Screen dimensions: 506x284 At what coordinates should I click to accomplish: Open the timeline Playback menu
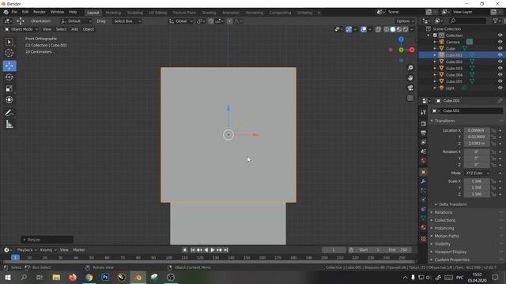pyautogui.click(x=26, y=250)
